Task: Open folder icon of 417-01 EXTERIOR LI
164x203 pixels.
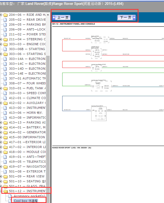Action: click(5, 142)
